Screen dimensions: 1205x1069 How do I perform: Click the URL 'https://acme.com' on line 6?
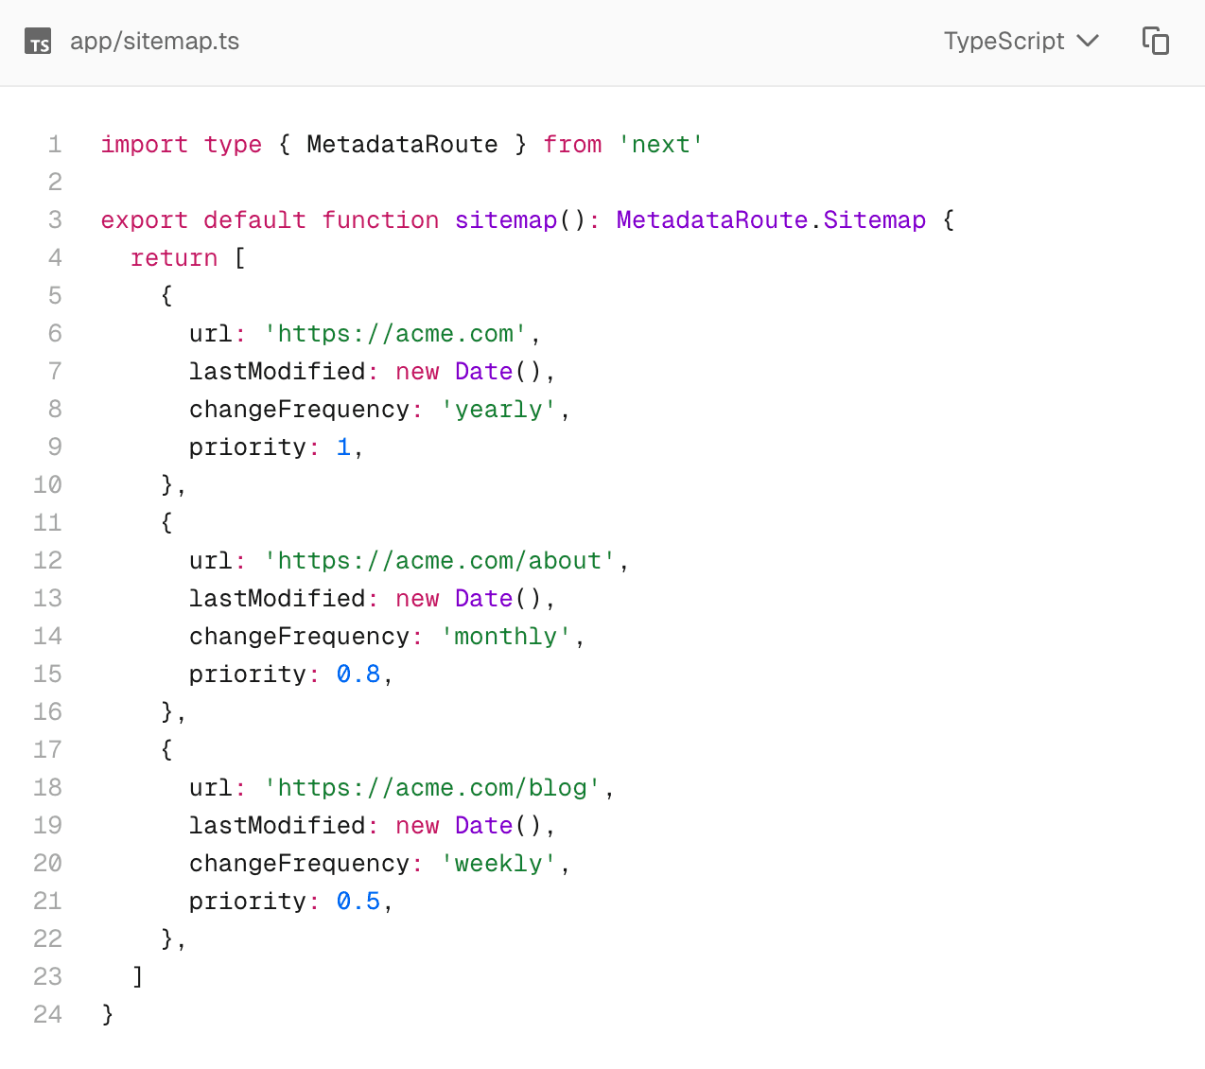[395, 333]
